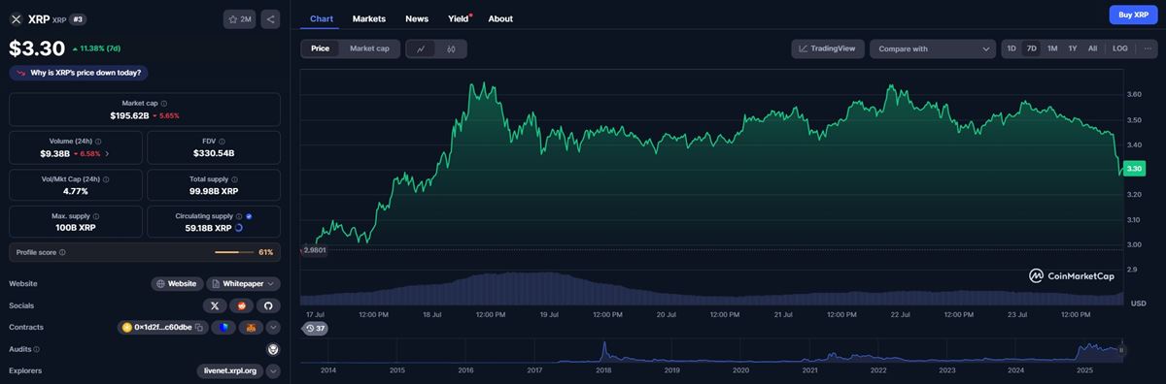The height and width of the screenshot is (384, 1166).
Task: Switch to candlestick chart view icon
Action: click(451, 48)
